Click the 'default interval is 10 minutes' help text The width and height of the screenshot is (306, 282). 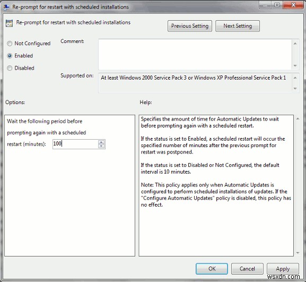210,168
